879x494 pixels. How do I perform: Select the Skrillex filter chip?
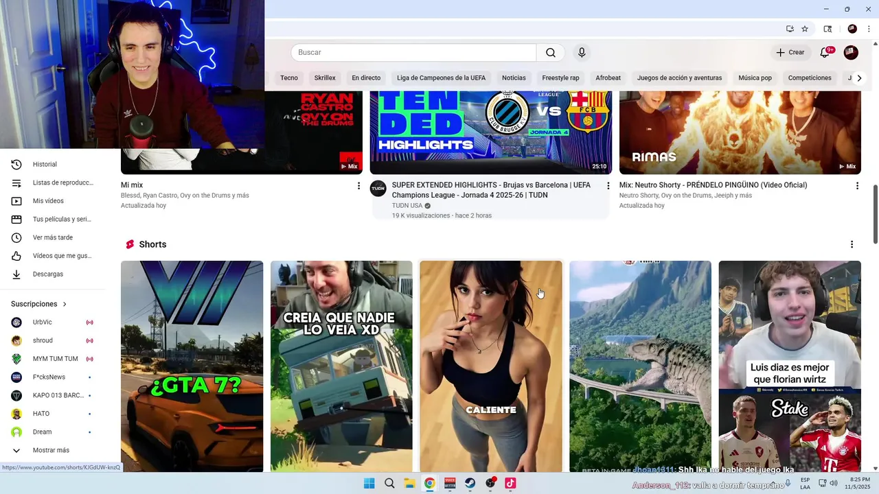pos(325,78)
